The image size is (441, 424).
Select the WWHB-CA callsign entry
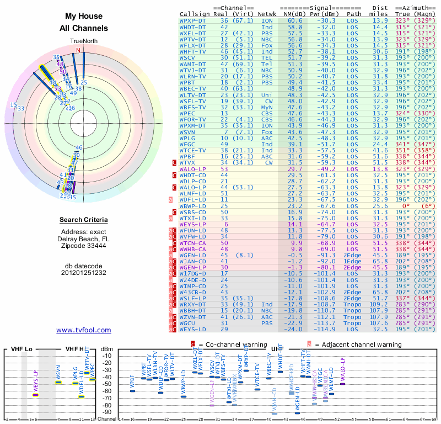click(x=192, y=250)
